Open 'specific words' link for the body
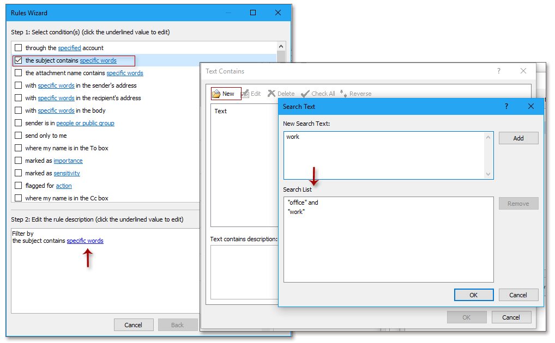 (x=56, y=111)
